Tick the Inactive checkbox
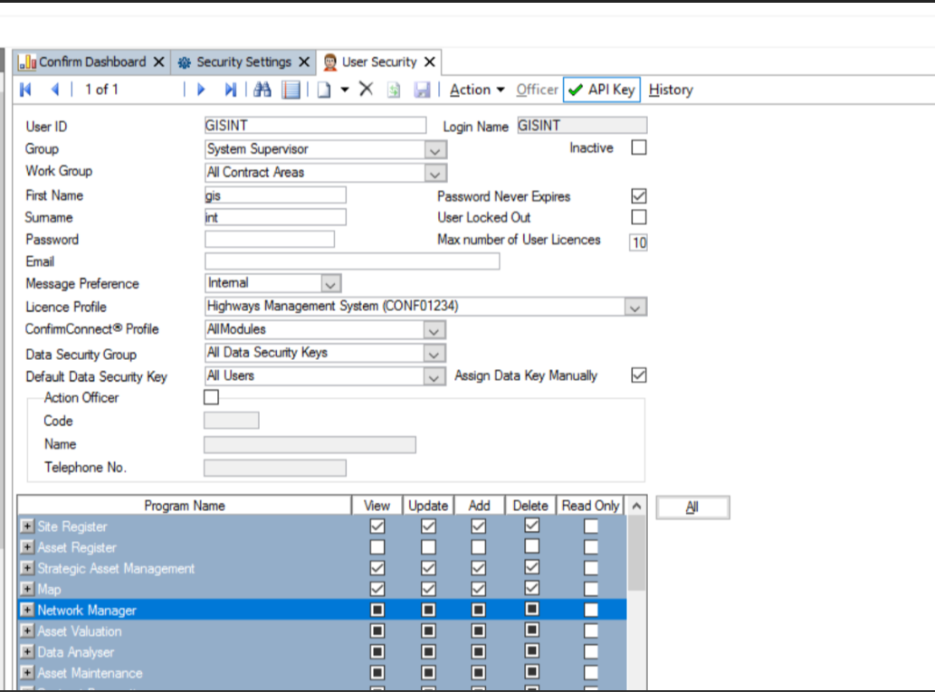This screenshot has width=935, height=692. (x=638, y=148)
